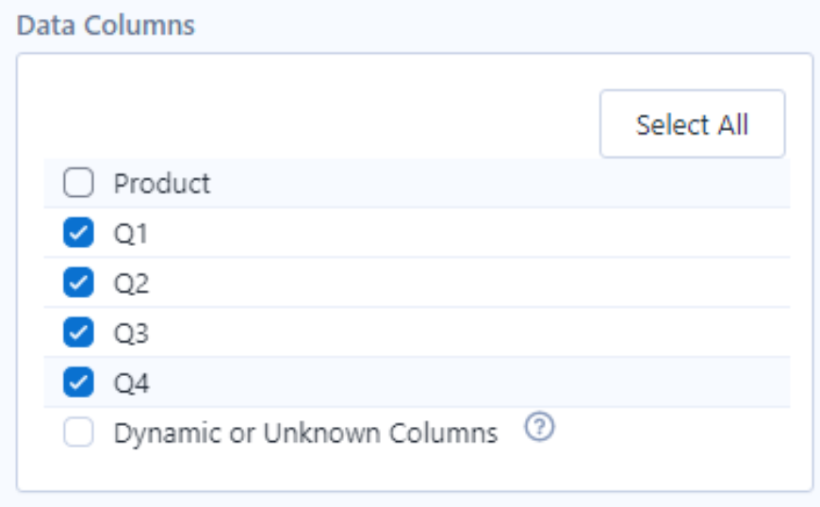Click the Q1 label text
The height and width of the screenshot is (507, 820).
(x=131, y=233)
